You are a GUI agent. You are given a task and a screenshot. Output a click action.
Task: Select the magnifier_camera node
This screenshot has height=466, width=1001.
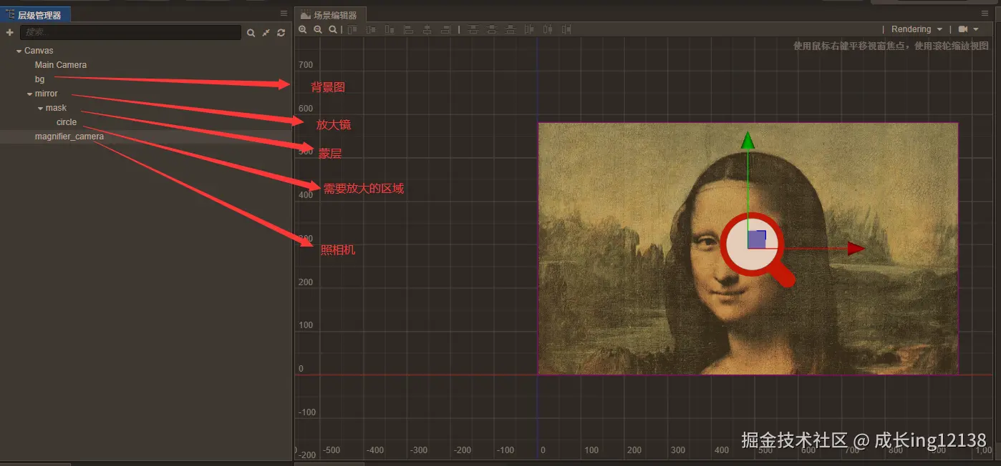click(69, 137)
